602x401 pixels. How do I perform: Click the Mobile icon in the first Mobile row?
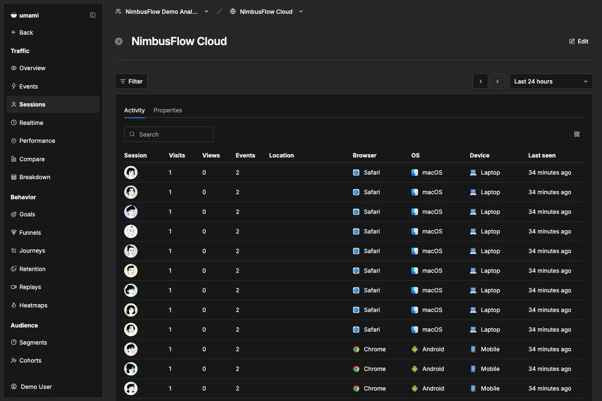tap(473, 349)
